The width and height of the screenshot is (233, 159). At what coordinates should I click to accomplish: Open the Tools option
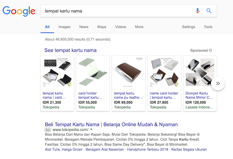coord(208,27)
